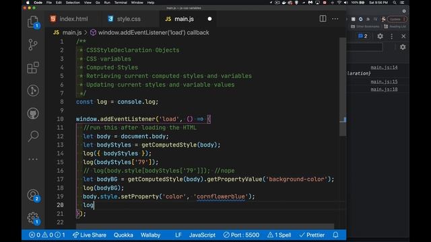Open the editor More Actions menu
The image size is (431, 242).
click(x=335, y=19)
